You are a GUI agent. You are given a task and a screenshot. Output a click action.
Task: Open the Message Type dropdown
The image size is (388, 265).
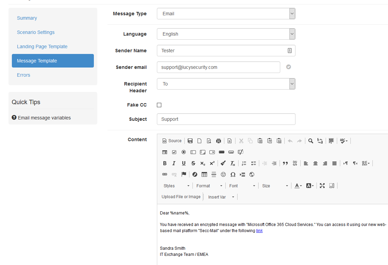(226, 14)
